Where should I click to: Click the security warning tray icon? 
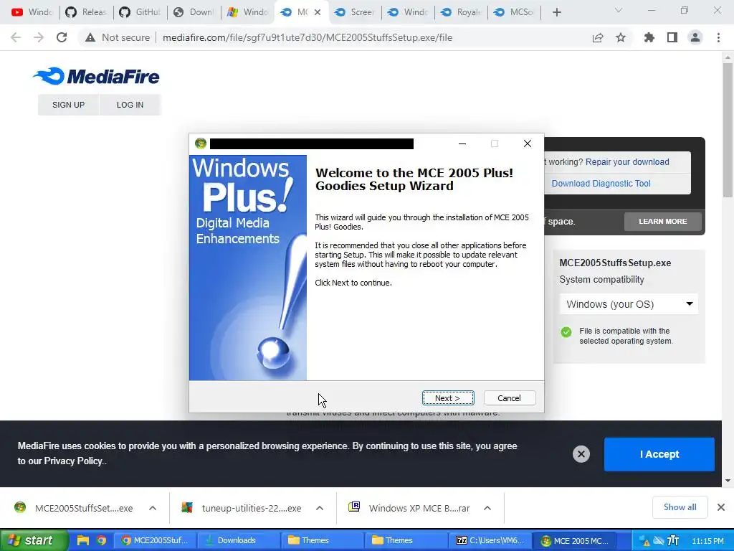645,541
